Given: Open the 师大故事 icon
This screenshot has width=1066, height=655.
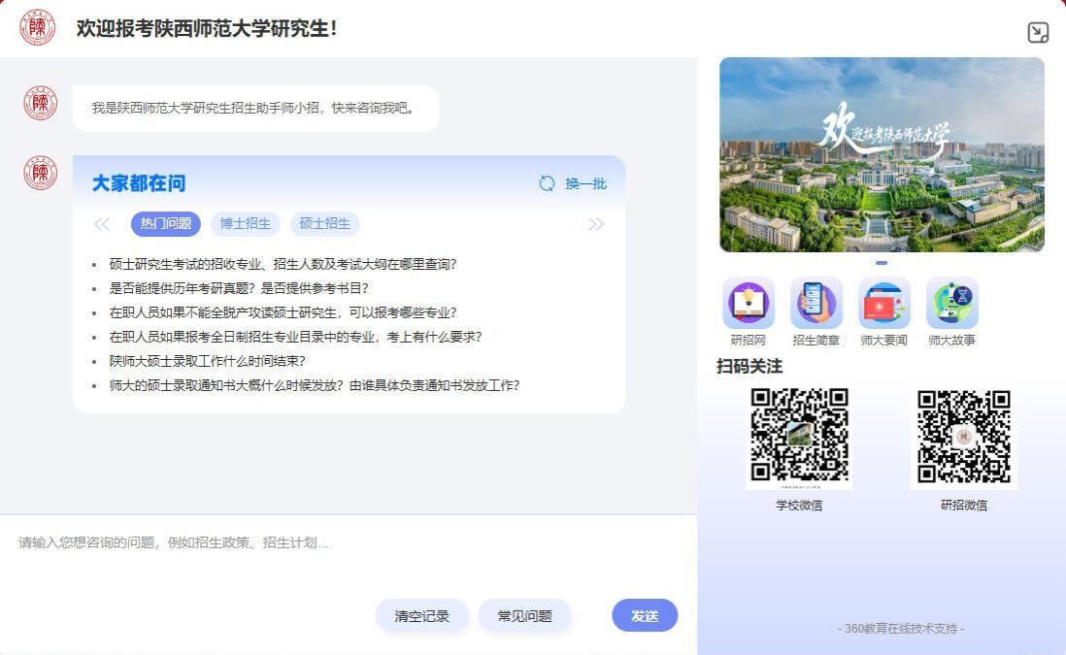Looking at the screenshot, I should (951, 304).
